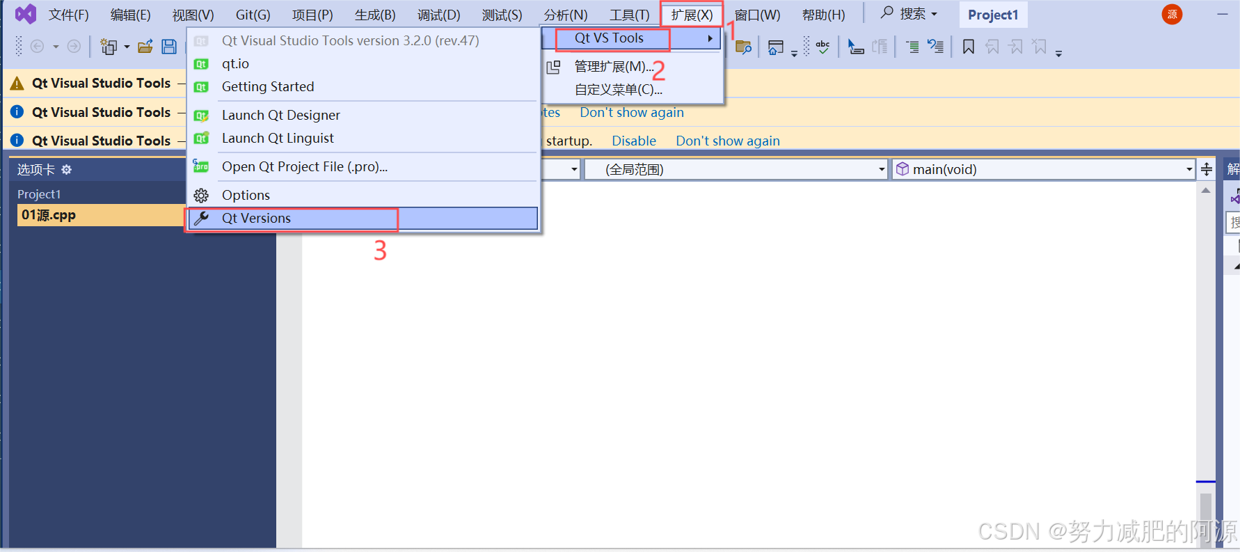Open the 调试(D) menu

point(438,15)
